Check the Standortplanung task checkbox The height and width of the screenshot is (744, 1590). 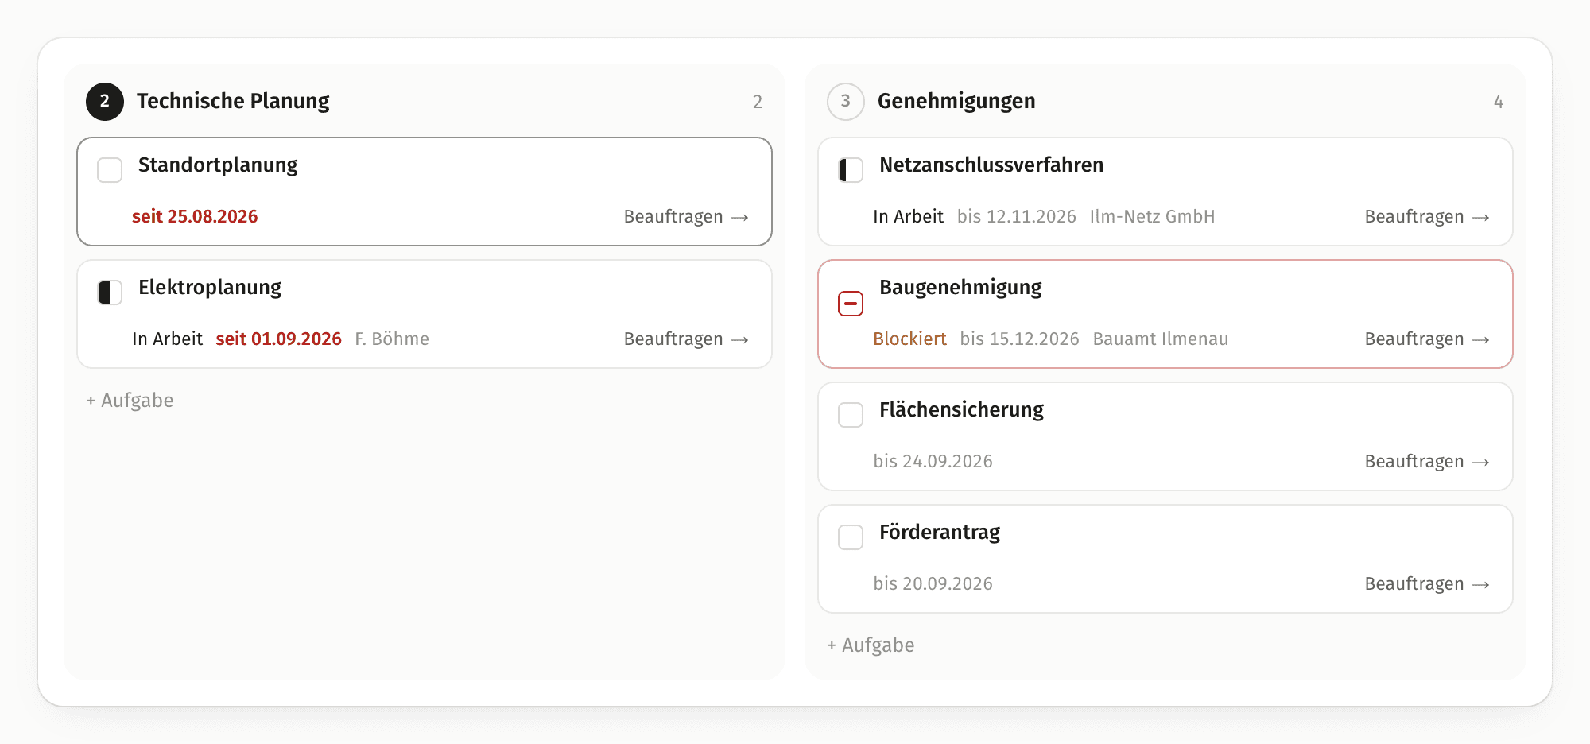pos(110,170)
